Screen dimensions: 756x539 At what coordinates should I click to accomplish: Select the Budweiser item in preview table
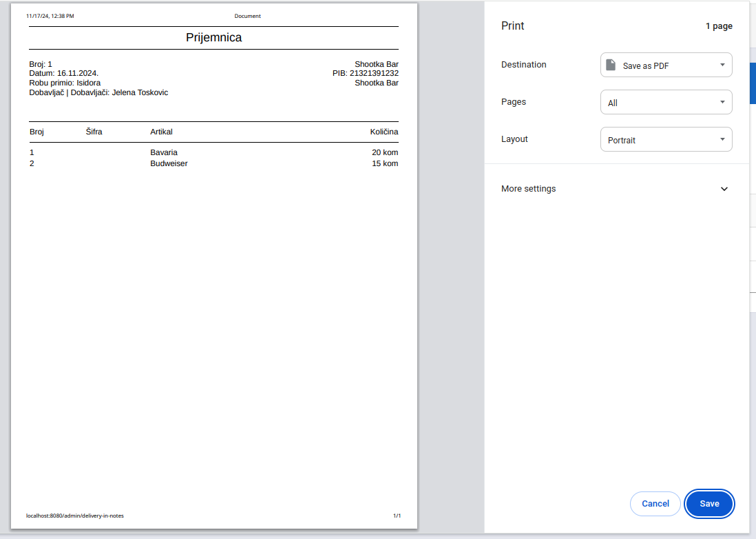169,163
